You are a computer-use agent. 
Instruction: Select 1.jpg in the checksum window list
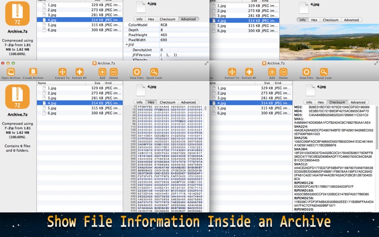(252, 88)
